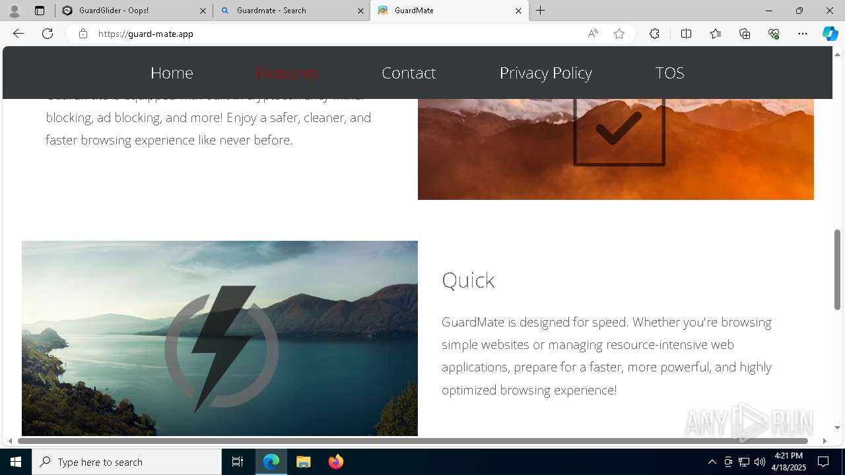Click the scroll up arrow
Image resolution: width=845 pixels, height=475 pixels.
pos(837,53)
